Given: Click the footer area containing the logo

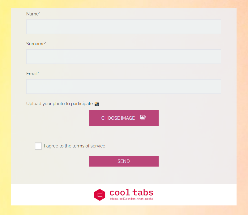Looking at the screenshot, I should pos(124,195).
